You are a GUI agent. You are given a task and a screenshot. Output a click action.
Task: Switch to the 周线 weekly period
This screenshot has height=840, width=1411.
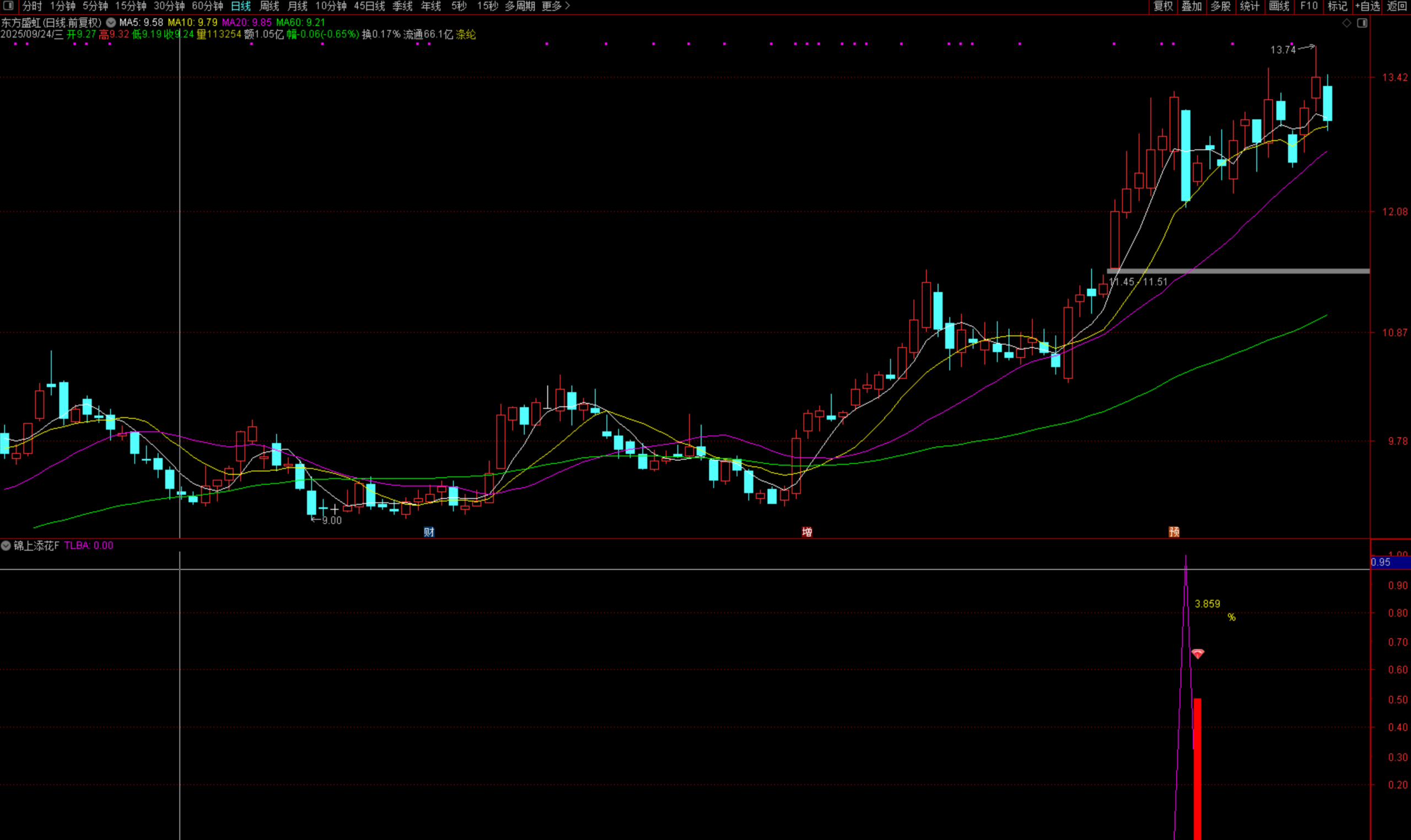tap(270, 6)
